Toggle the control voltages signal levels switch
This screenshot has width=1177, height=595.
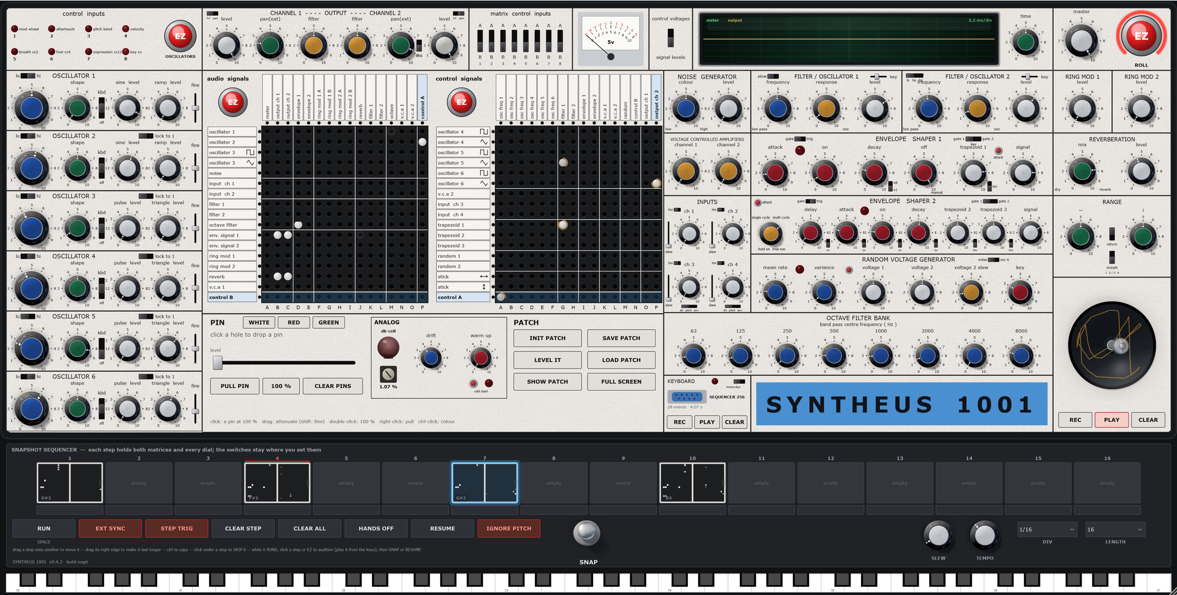pyautogui.click(x=670, y=38)
